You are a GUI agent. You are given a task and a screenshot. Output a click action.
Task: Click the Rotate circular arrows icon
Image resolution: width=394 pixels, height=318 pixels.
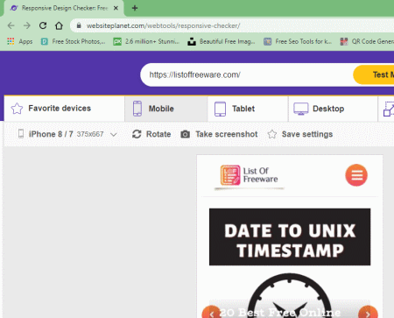coord(137,134)
